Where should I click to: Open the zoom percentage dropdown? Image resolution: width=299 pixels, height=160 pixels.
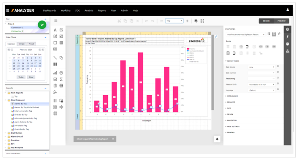click(x=181, y=21)
